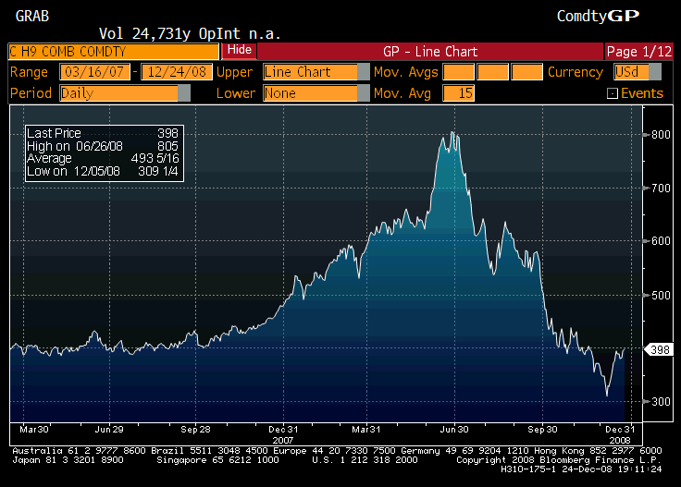Click the Hide button
This screenshot has width=681, height=487.
pos(239,50)
